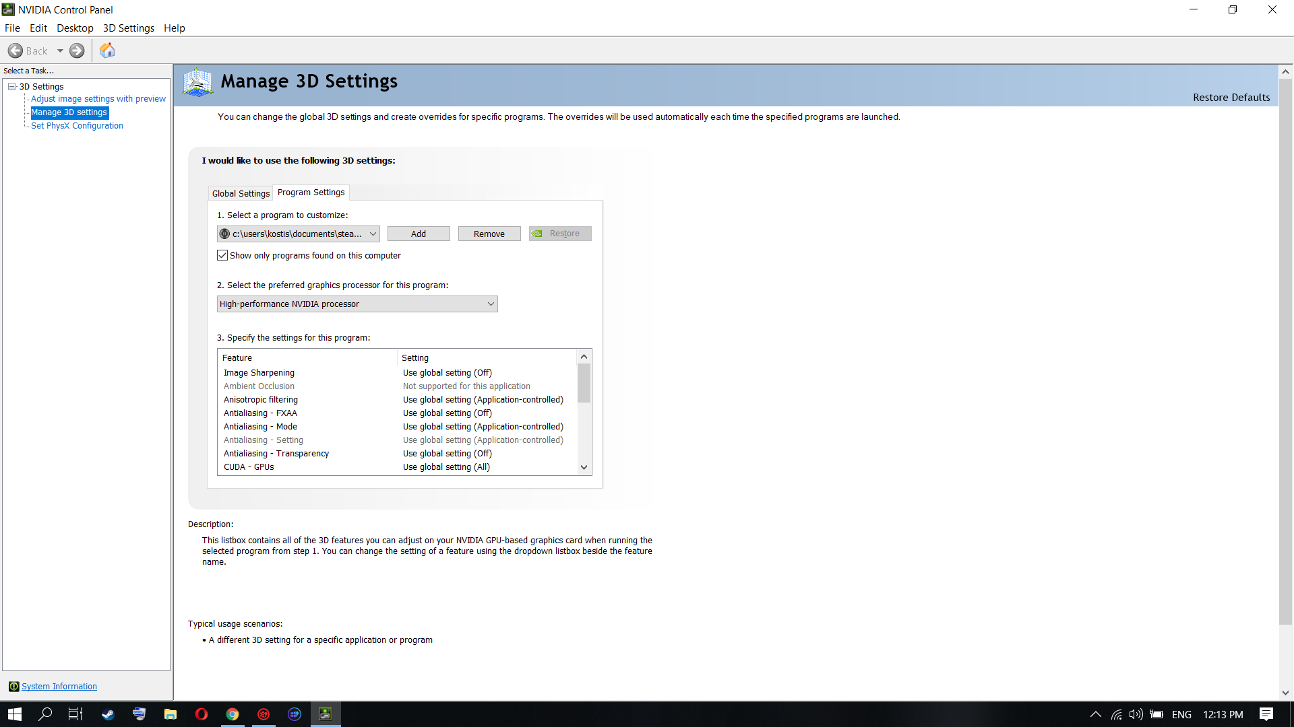Click the ENG language indicator

coord(1181,714)
